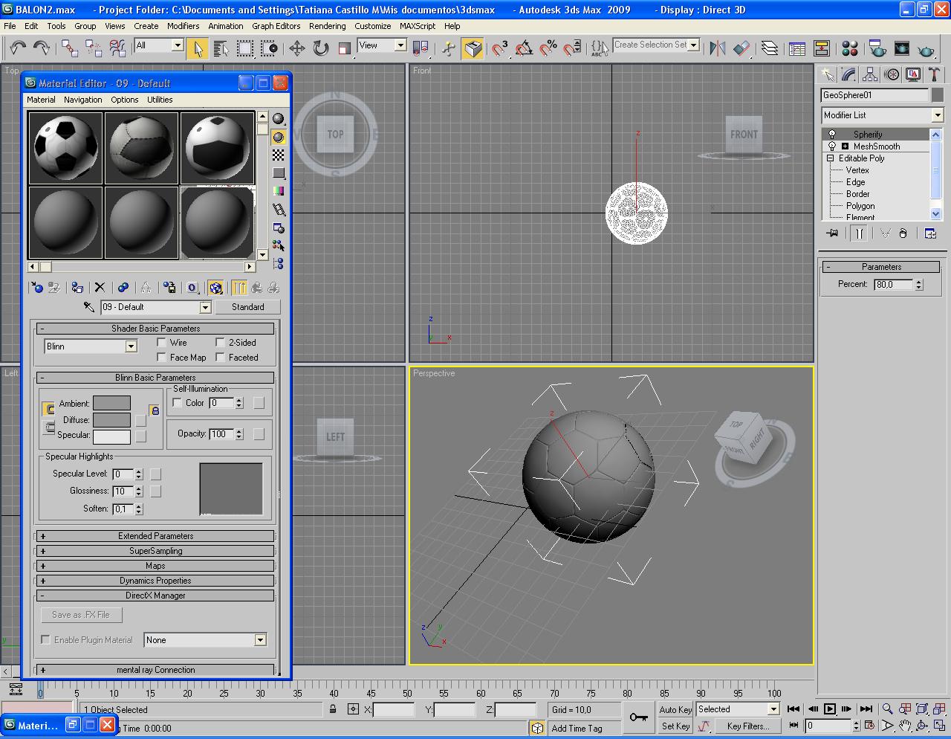This screenshot has height=739, width=951.
Task: Open the Schematic View
Action: click(822, 48)
